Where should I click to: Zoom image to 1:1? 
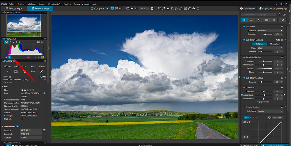136,8
